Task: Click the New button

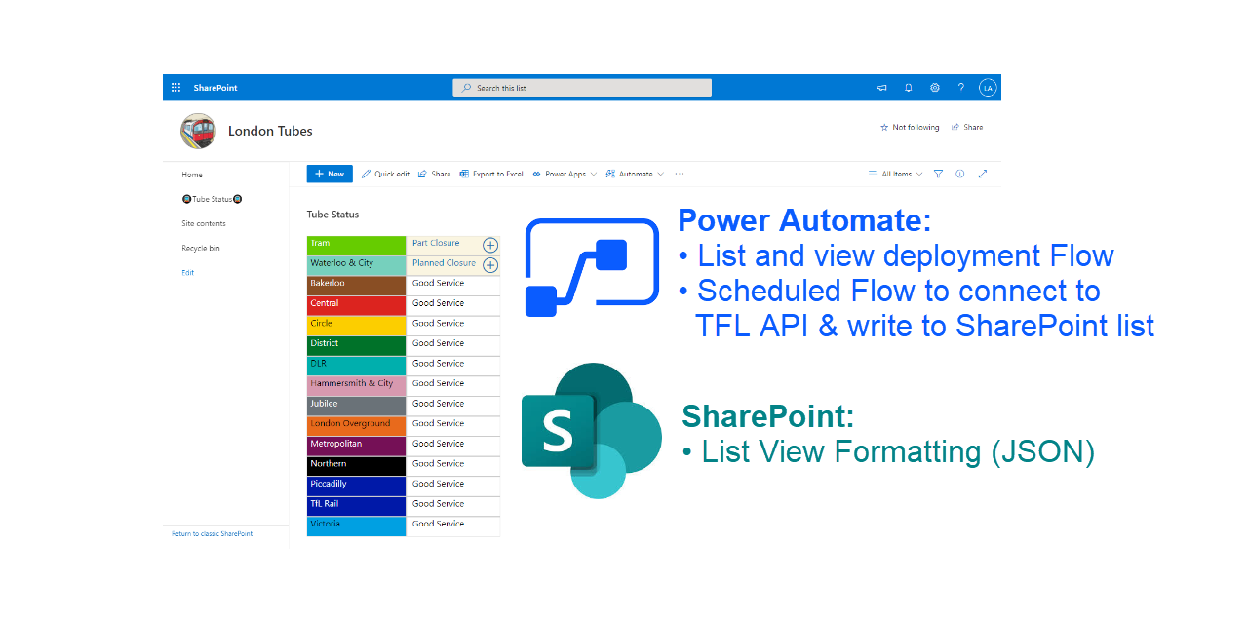Action: click(x=330, y=174)
